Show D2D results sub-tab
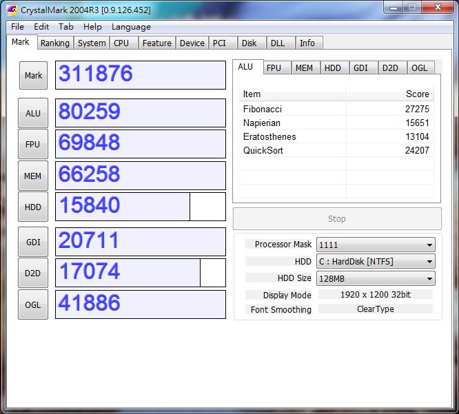Screen dimensions: 459x414 point(392,68)
